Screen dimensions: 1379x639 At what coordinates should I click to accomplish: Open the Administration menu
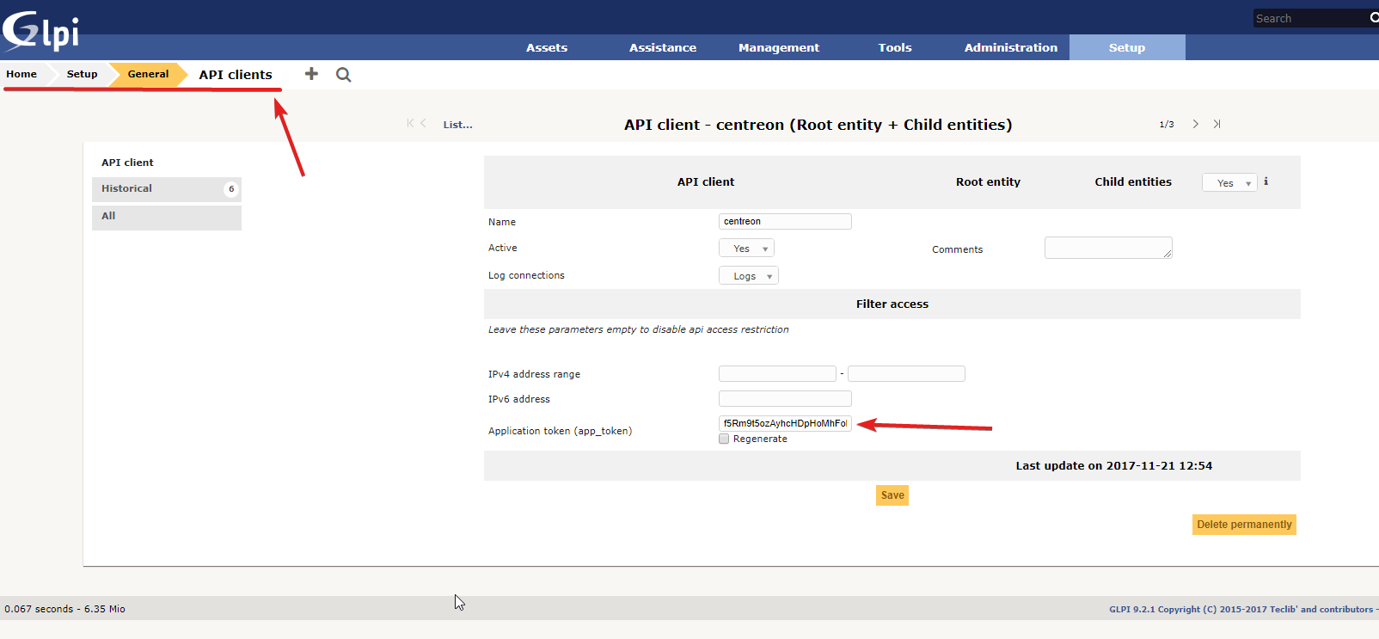tap(1010, 47)
